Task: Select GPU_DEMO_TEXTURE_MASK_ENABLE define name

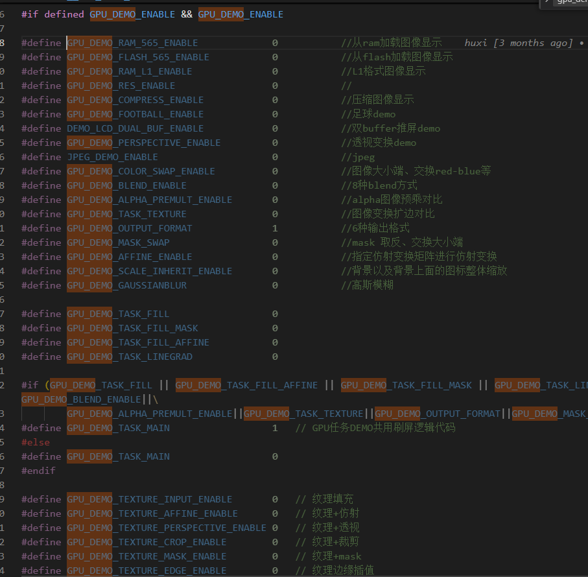Action: 147,556
